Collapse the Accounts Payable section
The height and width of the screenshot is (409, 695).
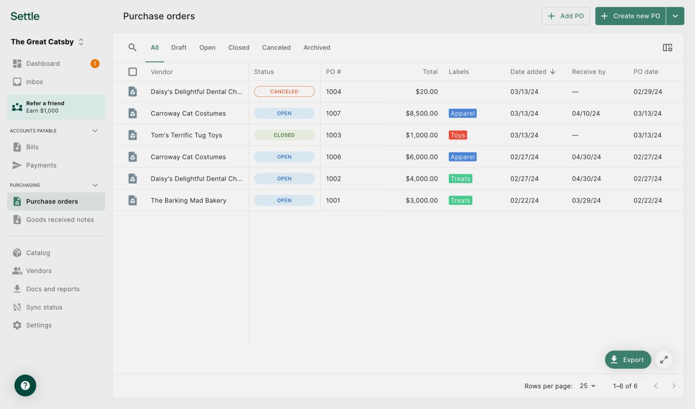(95, 131)
